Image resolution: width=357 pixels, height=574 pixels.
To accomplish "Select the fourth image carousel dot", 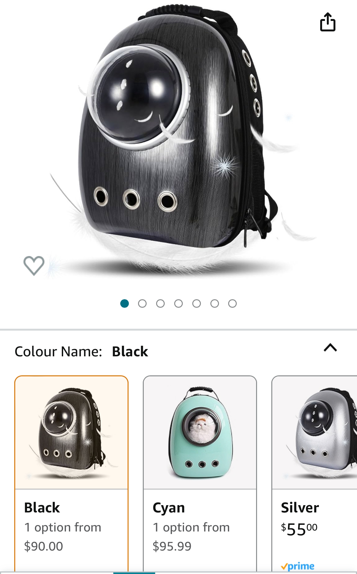I will 178,304.
